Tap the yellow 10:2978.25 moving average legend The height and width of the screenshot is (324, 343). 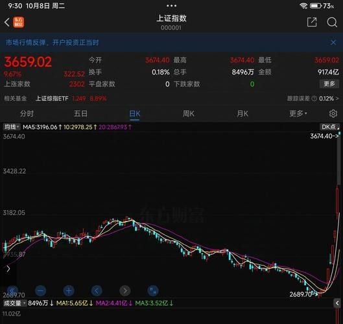pos(80,127)
